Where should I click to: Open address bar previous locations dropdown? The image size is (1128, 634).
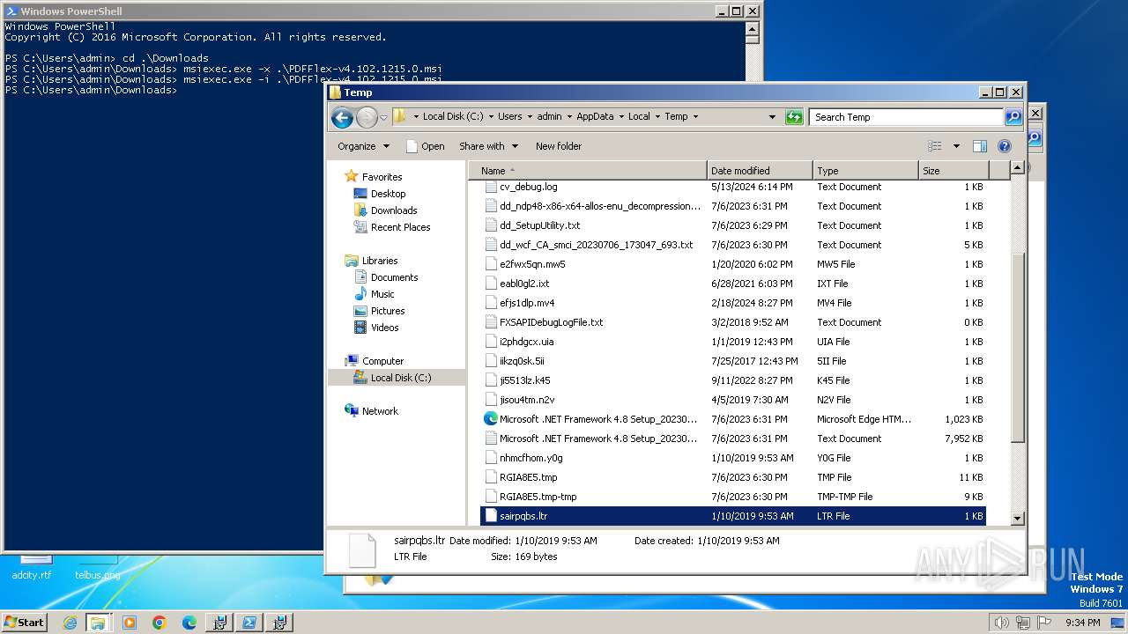(773, 117)
